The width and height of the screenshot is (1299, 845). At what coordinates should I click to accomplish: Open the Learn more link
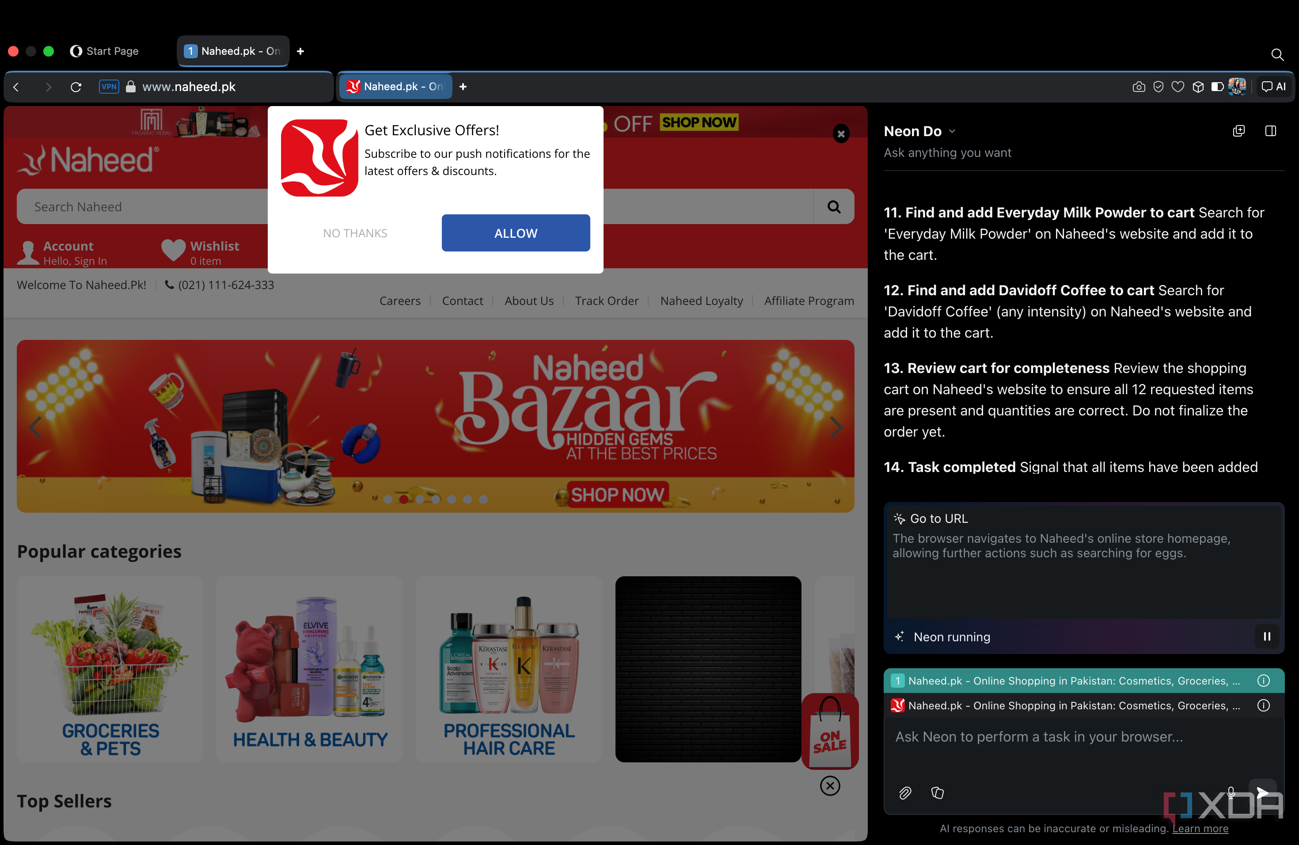click(x=1200, y=828)
